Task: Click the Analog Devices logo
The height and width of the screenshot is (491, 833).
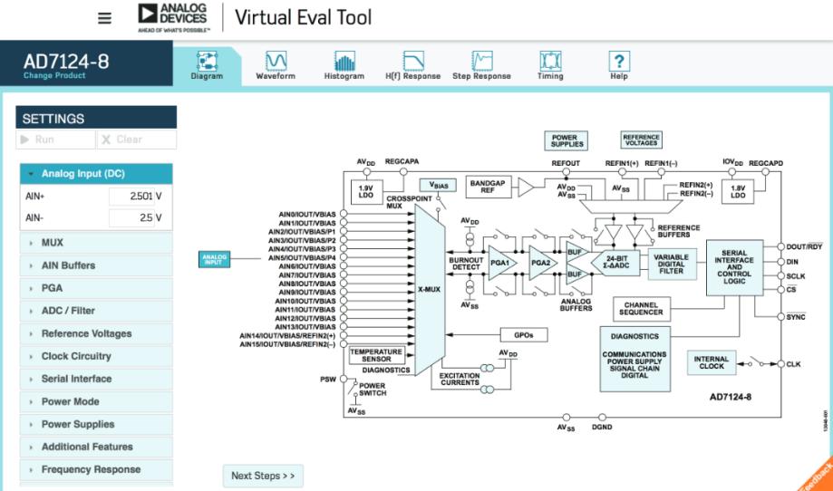Action: click(171, 17)
